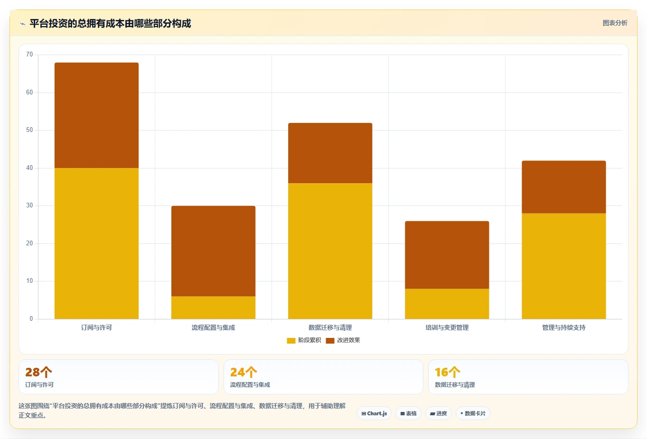Click the 16个 数据迁移与清理 data card

tap(528, 377)
